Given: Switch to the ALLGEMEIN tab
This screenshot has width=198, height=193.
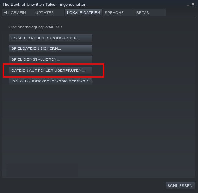Looking at the screenshot, I should coord(17,13).
